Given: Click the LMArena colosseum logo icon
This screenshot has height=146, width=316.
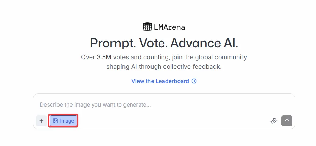Looking at the screenshot, I should point(147,27).
